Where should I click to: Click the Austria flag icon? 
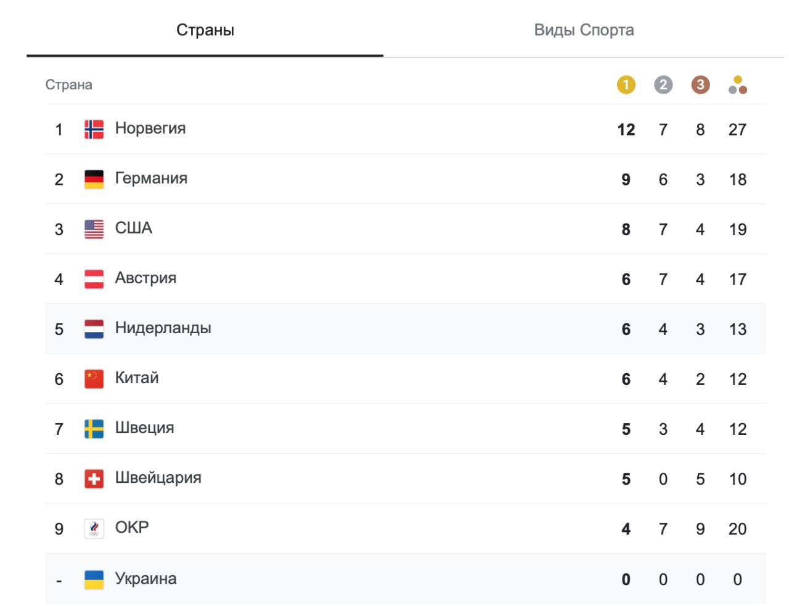pyautogui.click(x=94, y=279)
